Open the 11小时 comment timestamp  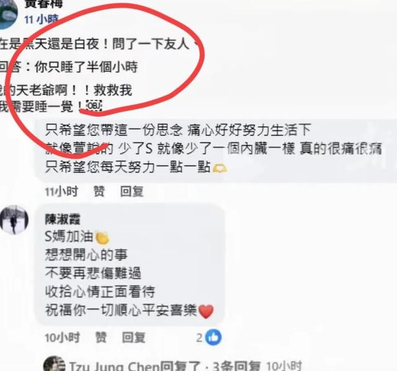click(61, 191)
